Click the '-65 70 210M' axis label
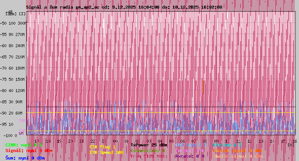The height and width of the screenshot is (161, 299). pos(13,57)
